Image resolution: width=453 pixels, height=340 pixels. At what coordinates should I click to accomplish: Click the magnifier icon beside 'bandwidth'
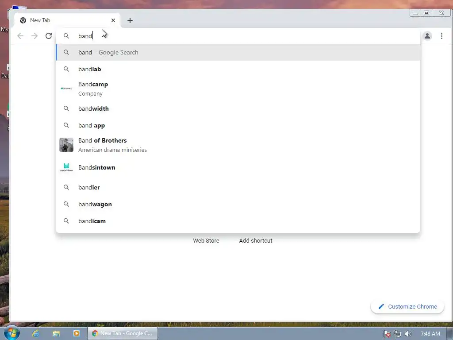[66, 108]
